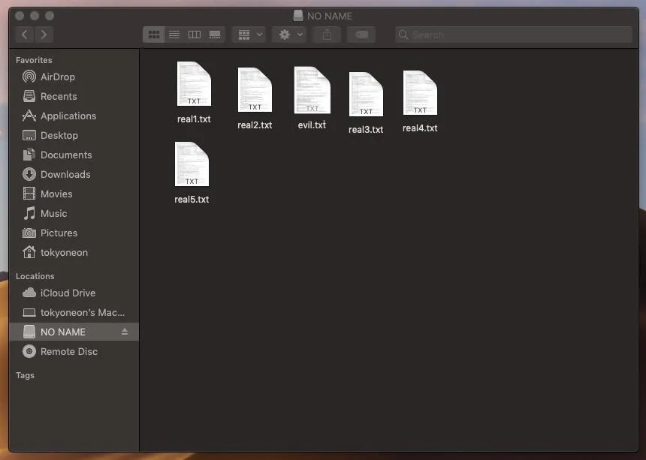Image resolution: width=646 pixels, height=460 pixels.
Task: Select the real2.txt file icon
Action: 255,90
